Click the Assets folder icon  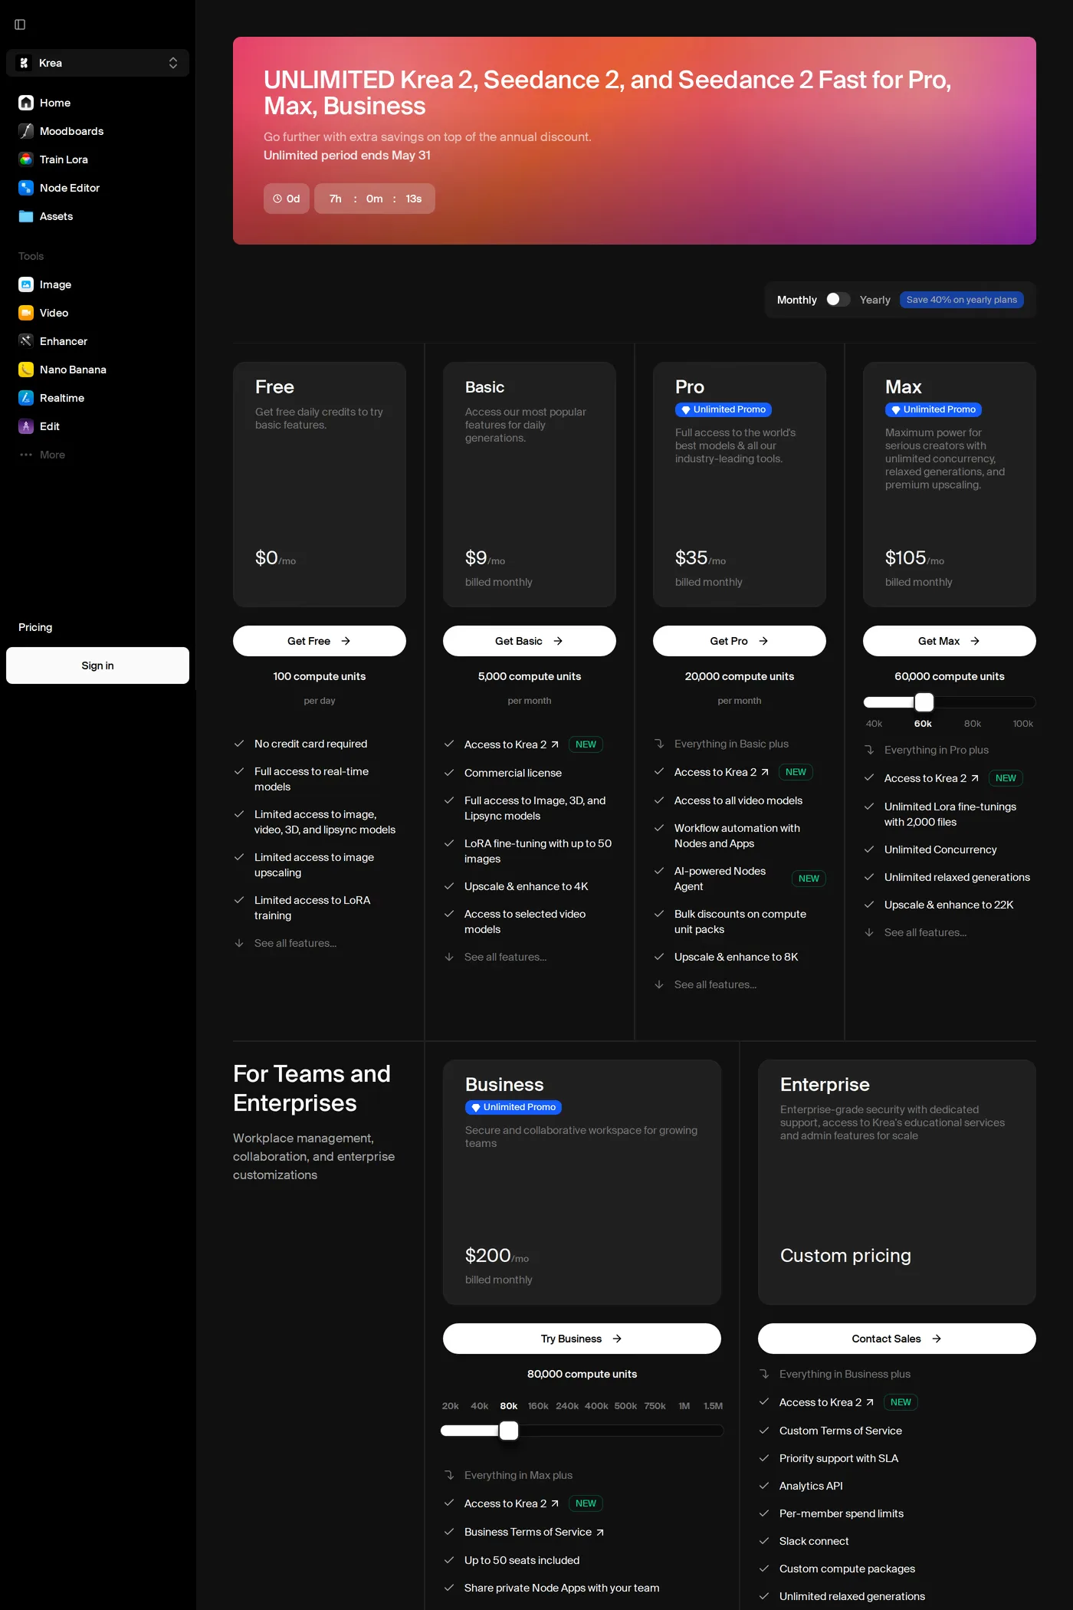click(x=26, y=216)
